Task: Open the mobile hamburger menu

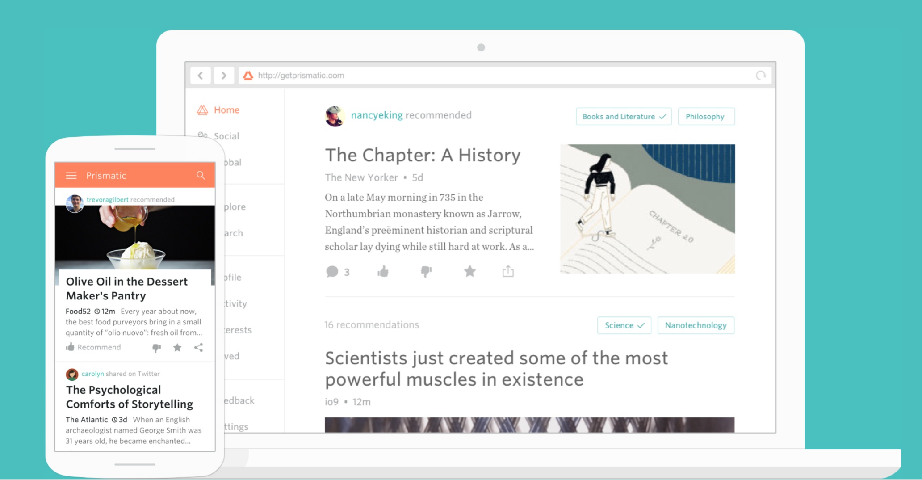Action: tap(71, 176)
